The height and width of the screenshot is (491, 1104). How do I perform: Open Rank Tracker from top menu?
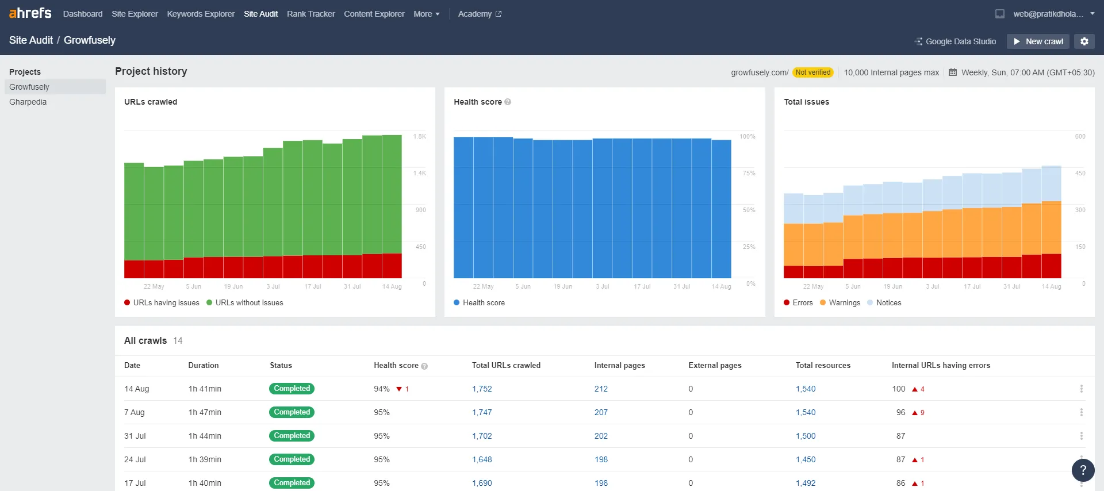(310, 14)
